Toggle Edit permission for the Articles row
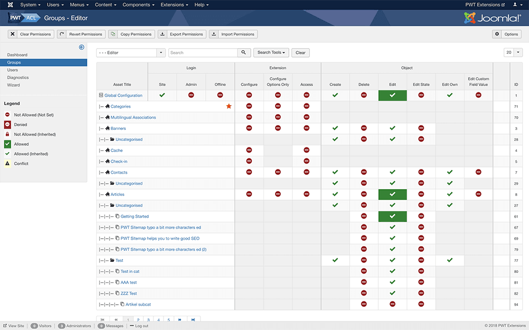This screenshot has height=330, width=529. point(393,194)
